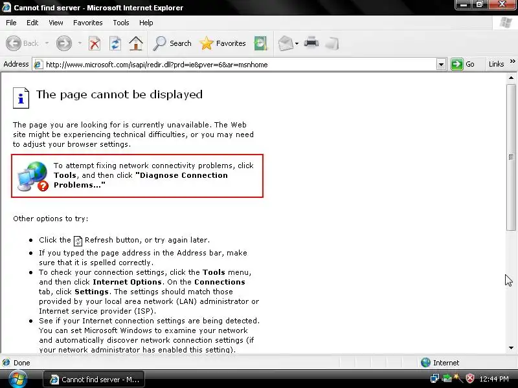Click the network computers tray icon
Screen dimensions: 518x388
tap(434, 379)
